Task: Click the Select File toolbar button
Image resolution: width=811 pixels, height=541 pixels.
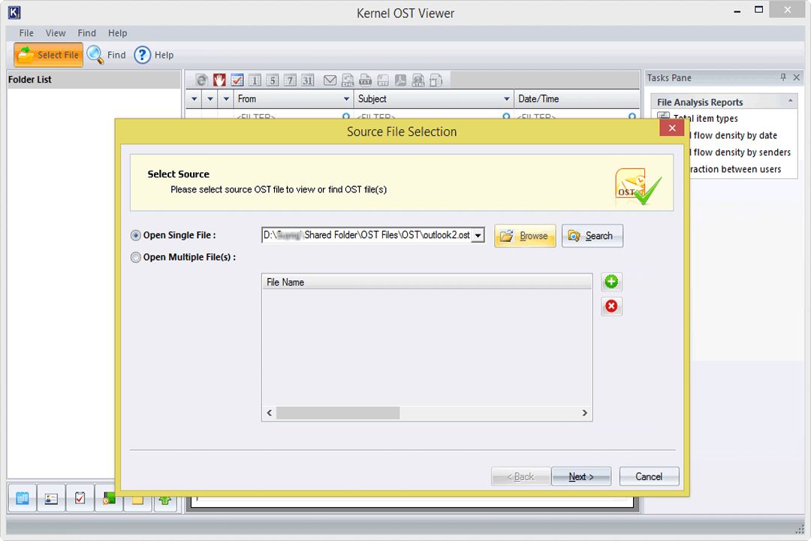Action: pyautogui.click(x=48, y=55)
